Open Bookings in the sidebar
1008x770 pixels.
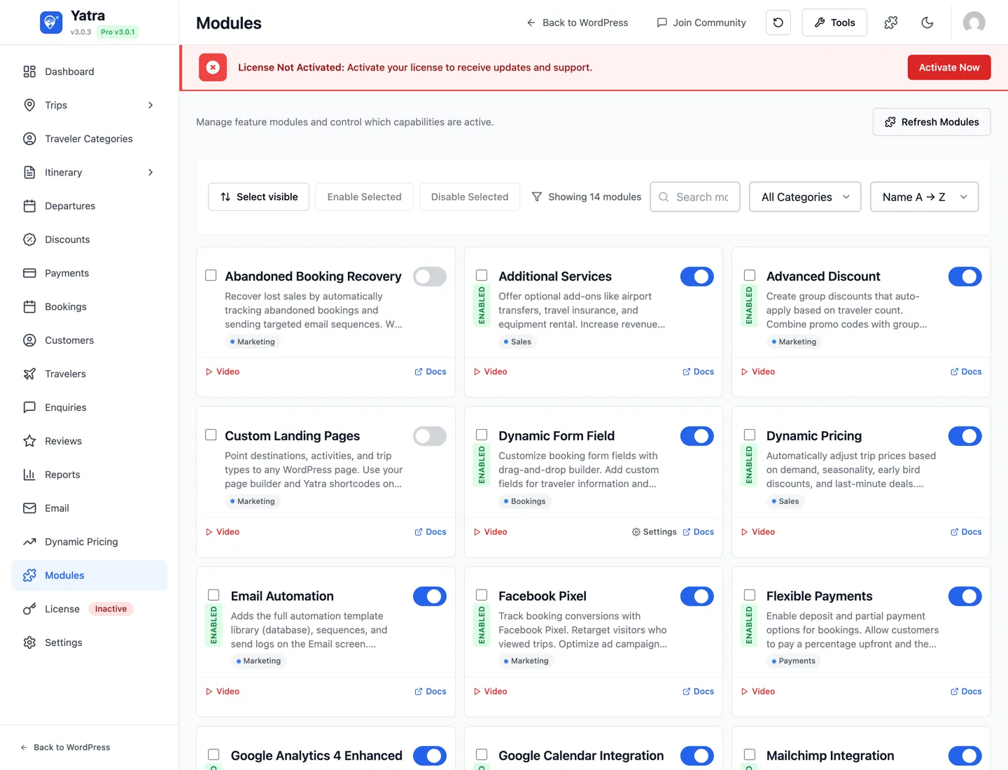(66, 307)
